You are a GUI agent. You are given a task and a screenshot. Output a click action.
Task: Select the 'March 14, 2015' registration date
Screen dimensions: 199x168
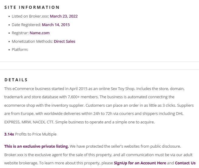[x=56, y=25]
